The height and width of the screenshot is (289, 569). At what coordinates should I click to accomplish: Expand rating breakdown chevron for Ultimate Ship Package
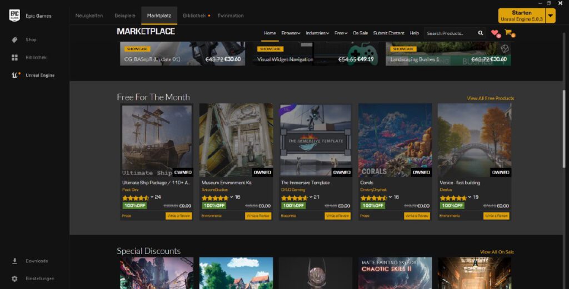[x=152, y=197]
